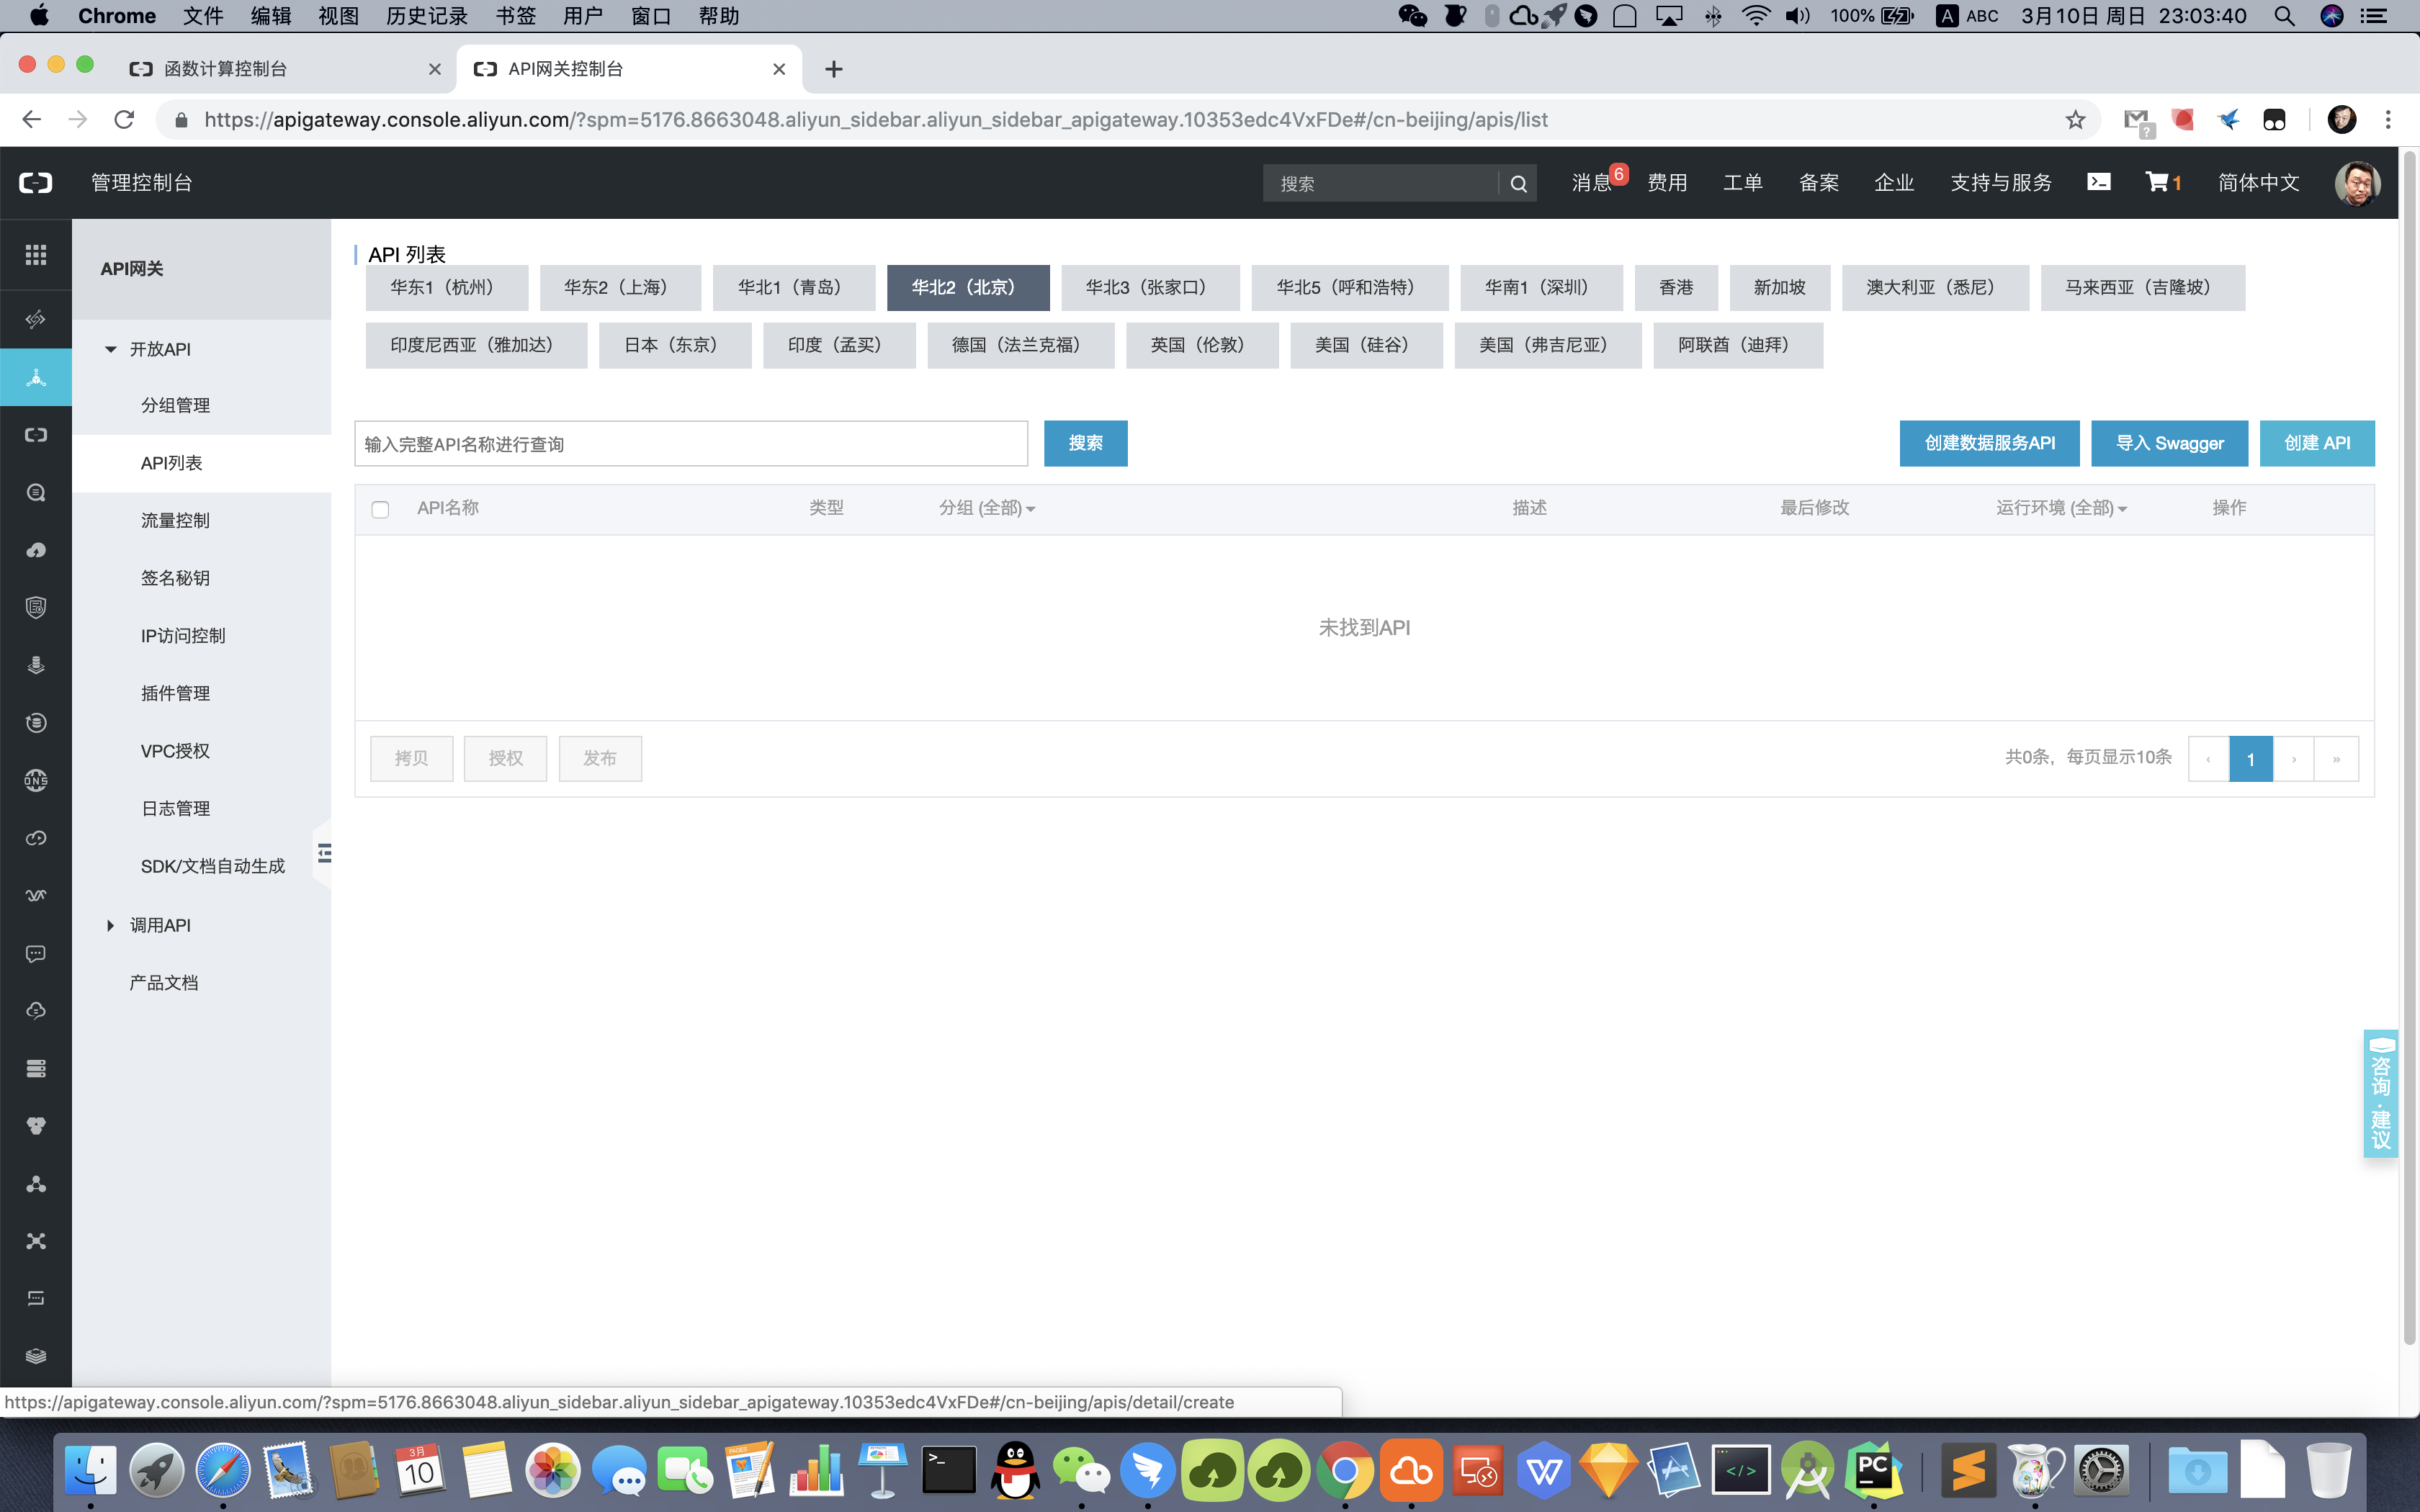This screenshot has height=1512, width=2420.
Task: Open the 分组 (全部) filter dropdown
Action: (x=986, y=508)
